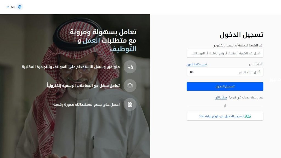The image size is (281, 158).
Task: Click the monitor electronic transactions icon
Action: (x=130, y=86)
